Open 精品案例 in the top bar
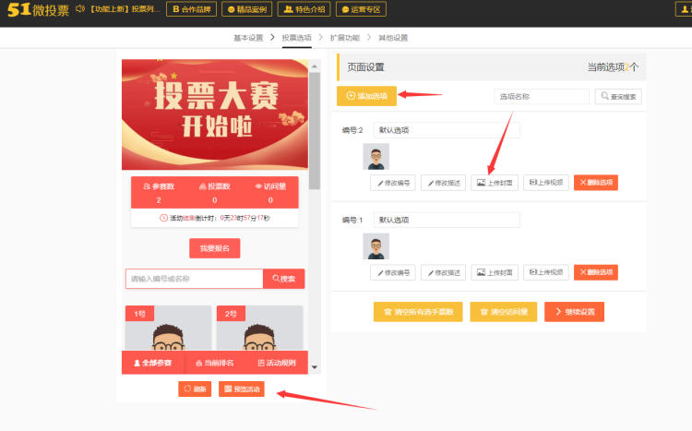This screenshot has height=431, width=692. pyautogui.click(x=246, y=9)
